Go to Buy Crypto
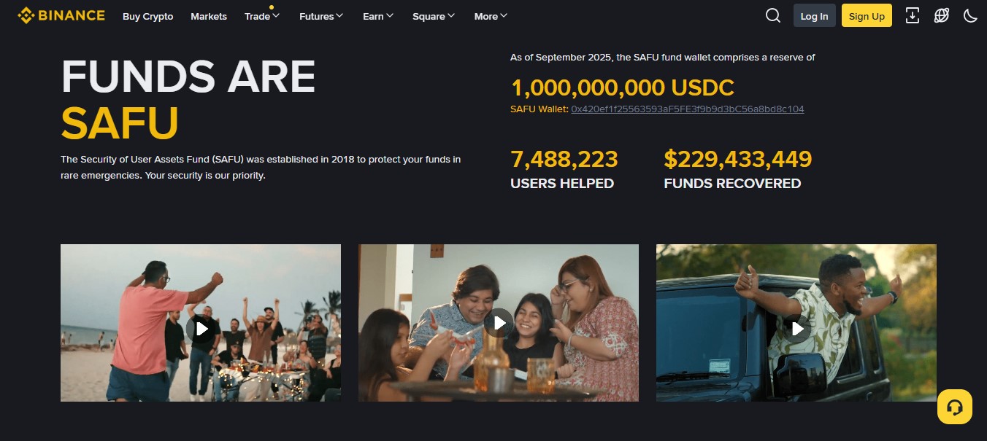Screen dimensions: 987x441 pos(148,16)
